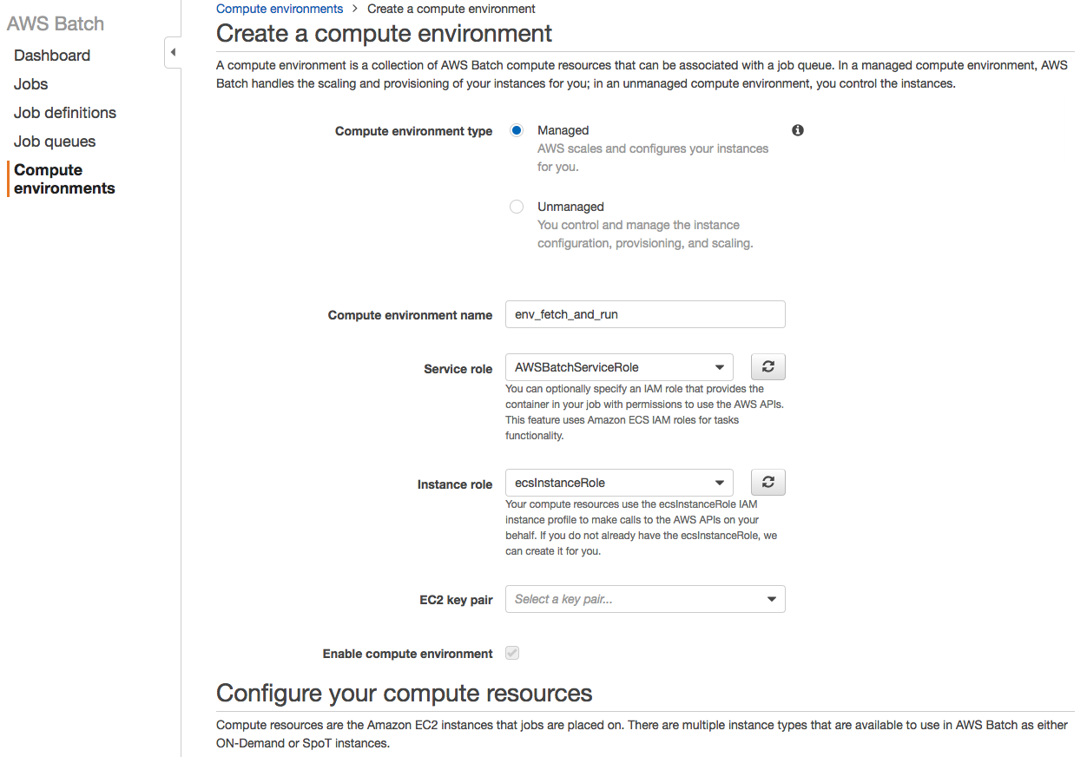Select the Unmanaged environment type
The height and width of the screenshot is (757, 1087).
[517, 207]
